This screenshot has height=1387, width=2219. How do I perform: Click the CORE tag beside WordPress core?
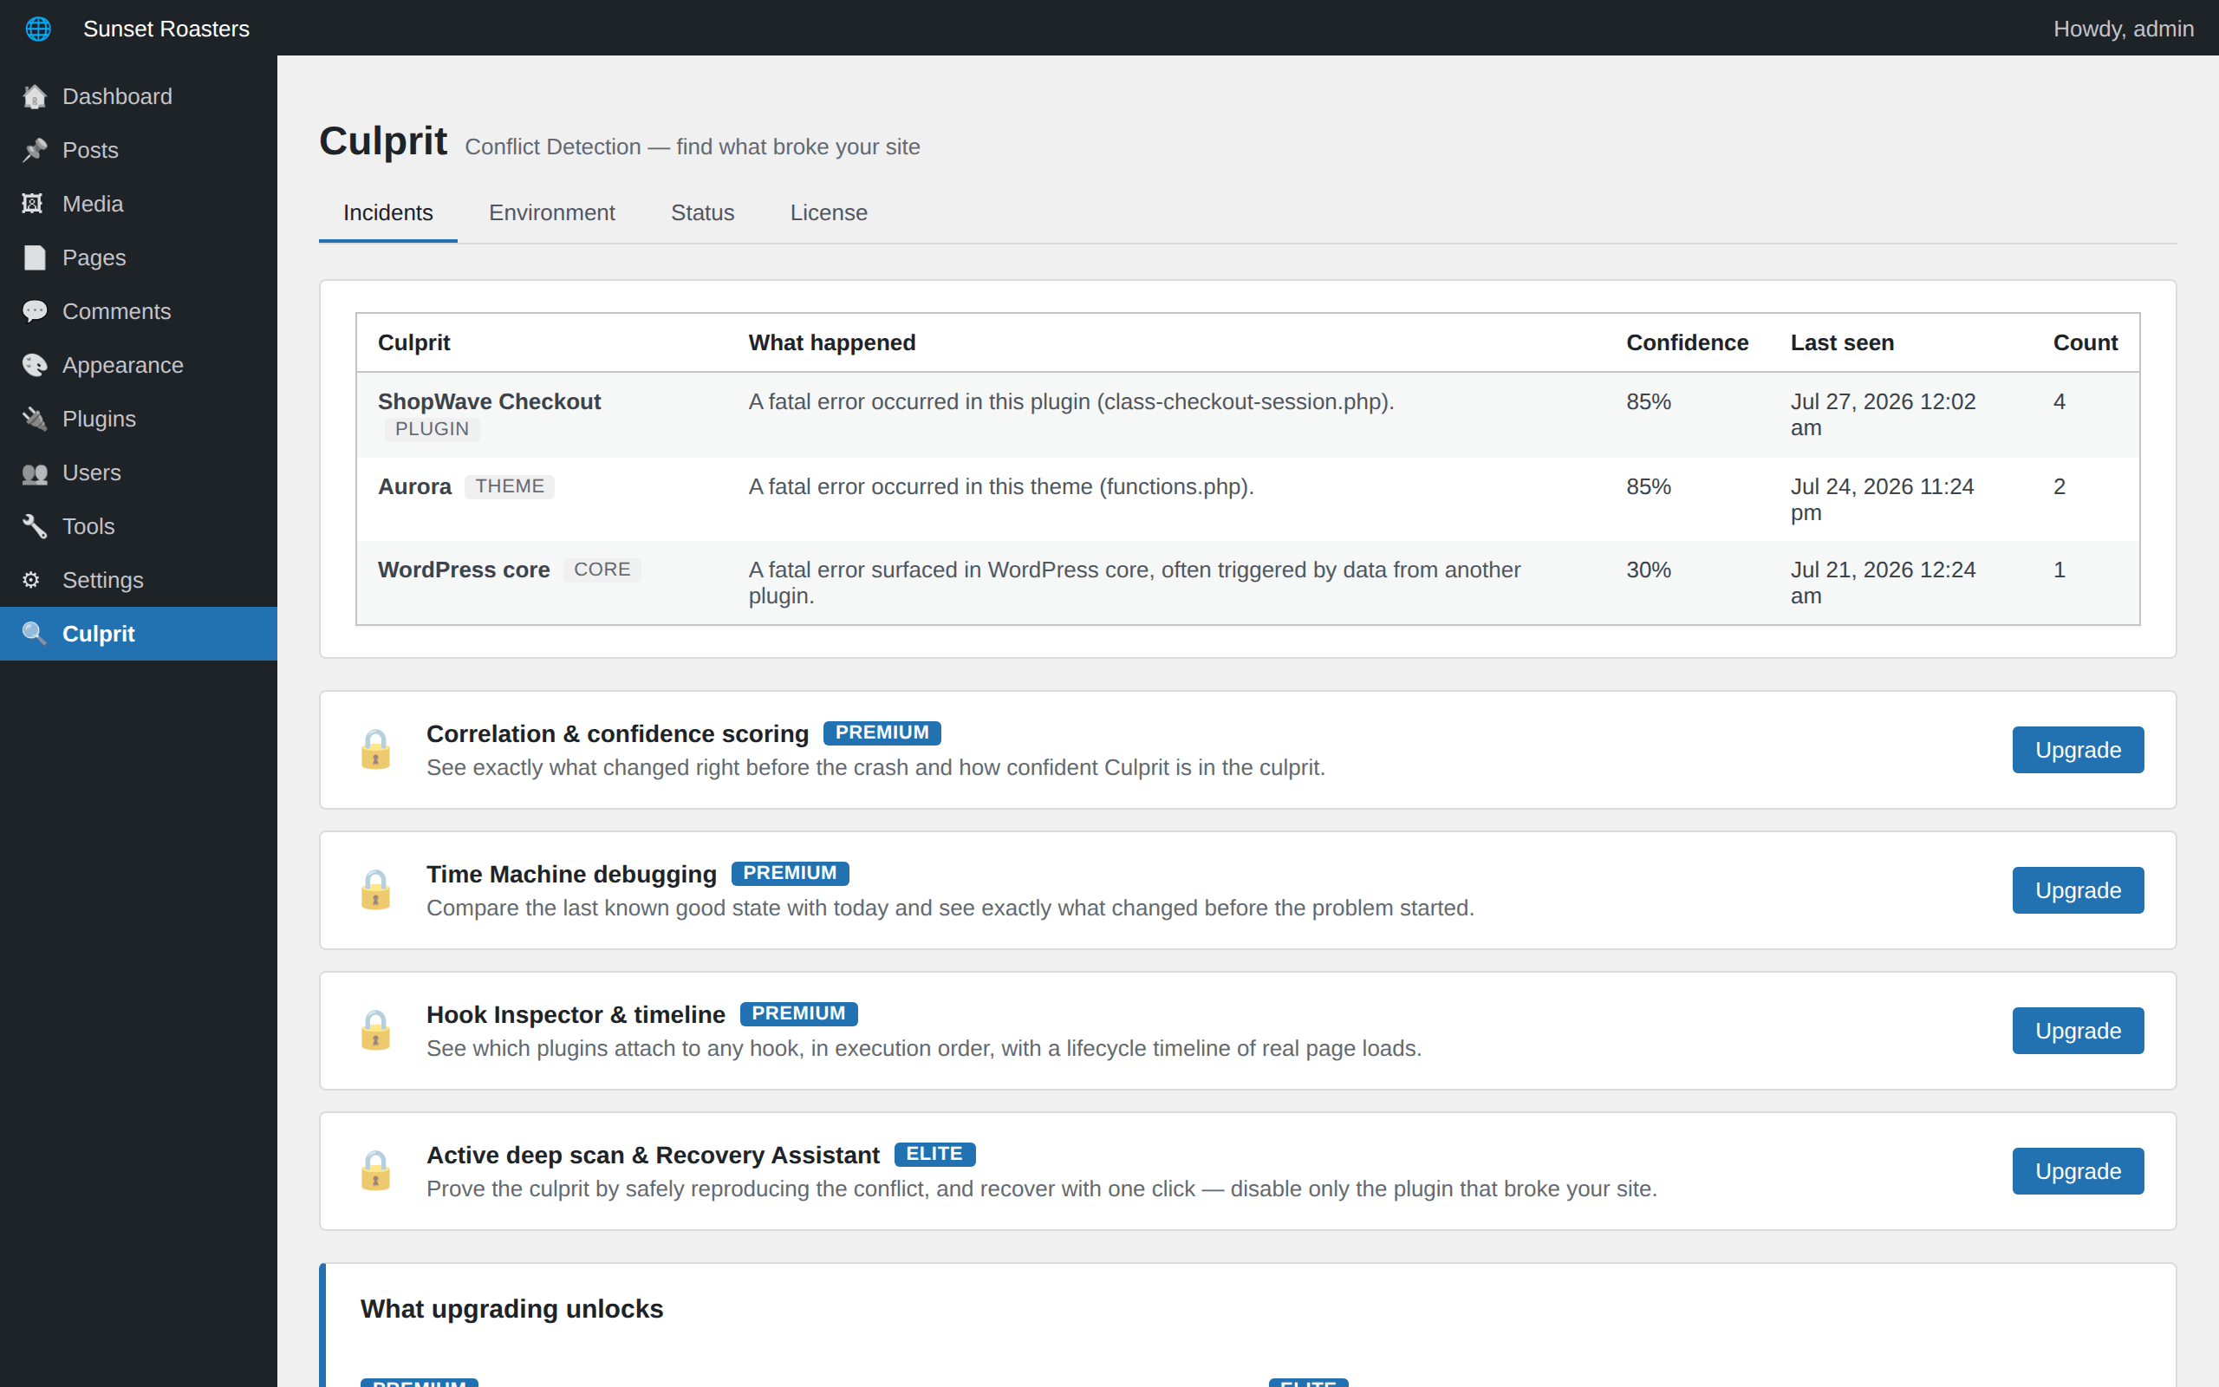[x=602, y=570]
